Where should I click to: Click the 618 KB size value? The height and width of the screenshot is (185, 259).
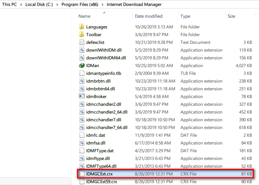click(x=245, y=128)
